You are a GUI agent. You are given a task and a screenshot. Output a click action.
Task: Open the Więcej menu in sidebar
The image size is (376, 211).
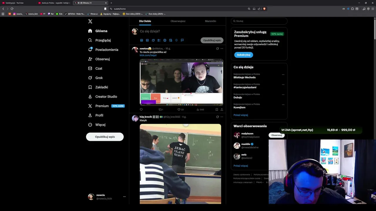97,125
